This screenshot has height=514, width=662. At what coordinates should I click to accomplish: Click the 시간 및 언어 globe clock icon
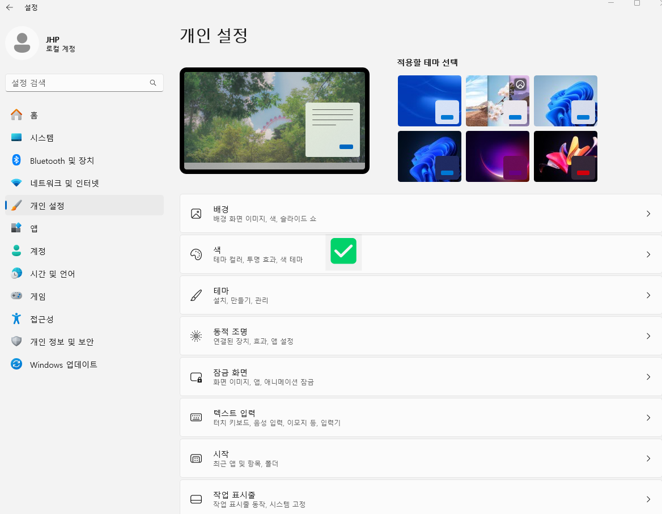tap(16, 274)
